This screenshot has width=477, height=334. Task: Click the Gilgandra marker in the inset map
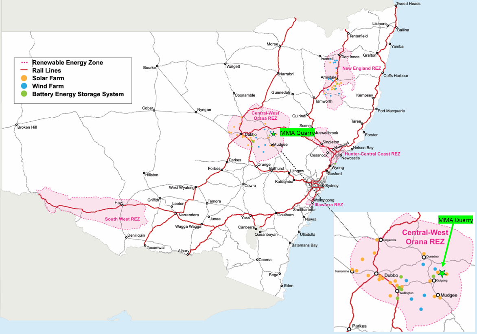coord(381,240)
